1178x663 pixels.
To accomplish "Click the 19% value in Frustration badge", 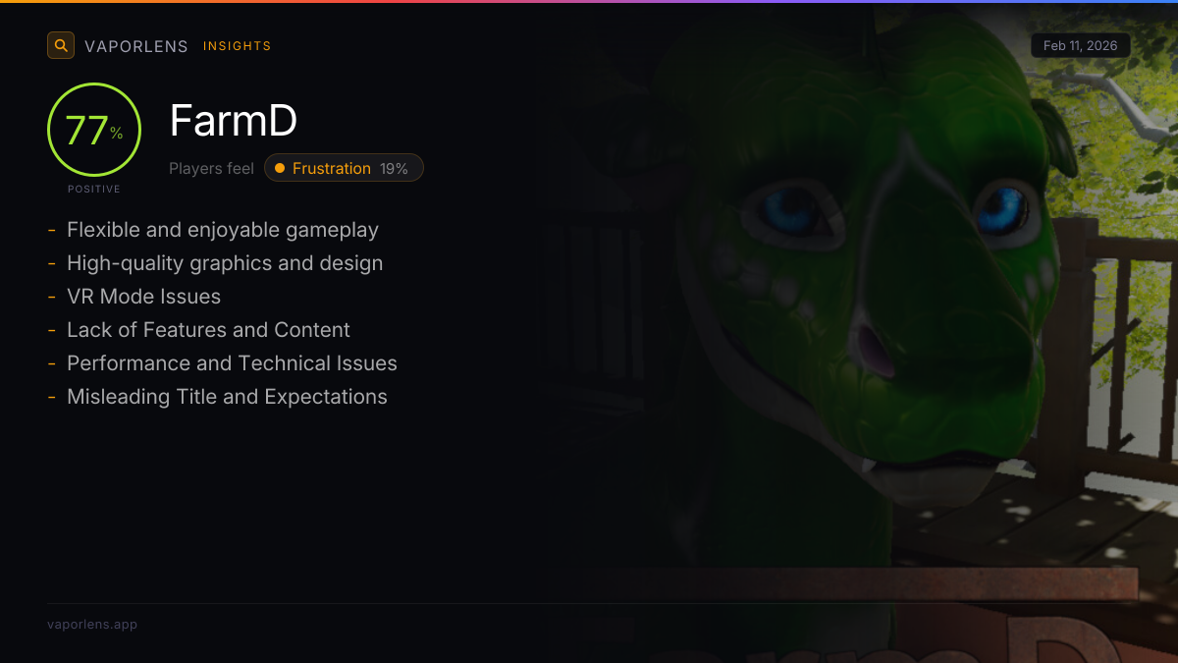I will [394, 168].
